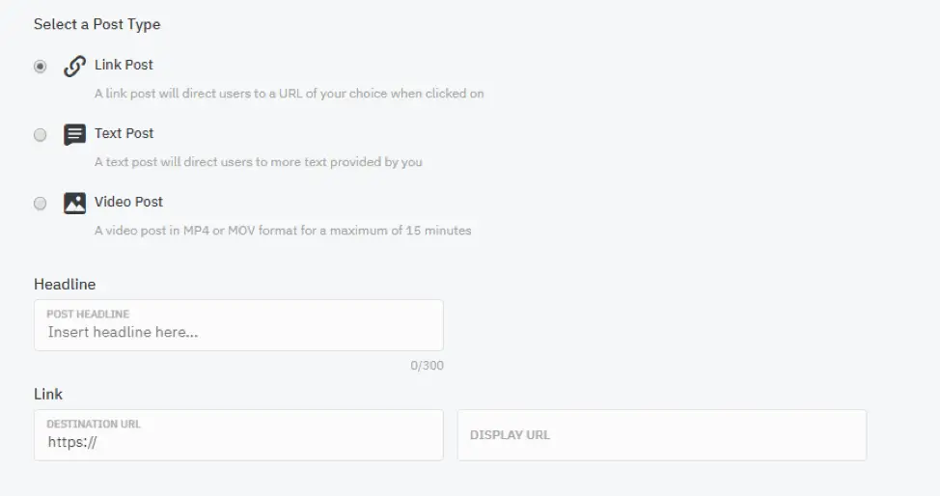
Task: Click the chain link icon for Link Post
Action: 74,66
